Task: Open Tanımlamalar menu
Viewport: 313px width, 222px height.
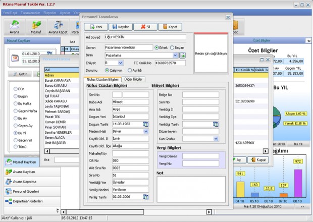Action: (x=30, y=13)
